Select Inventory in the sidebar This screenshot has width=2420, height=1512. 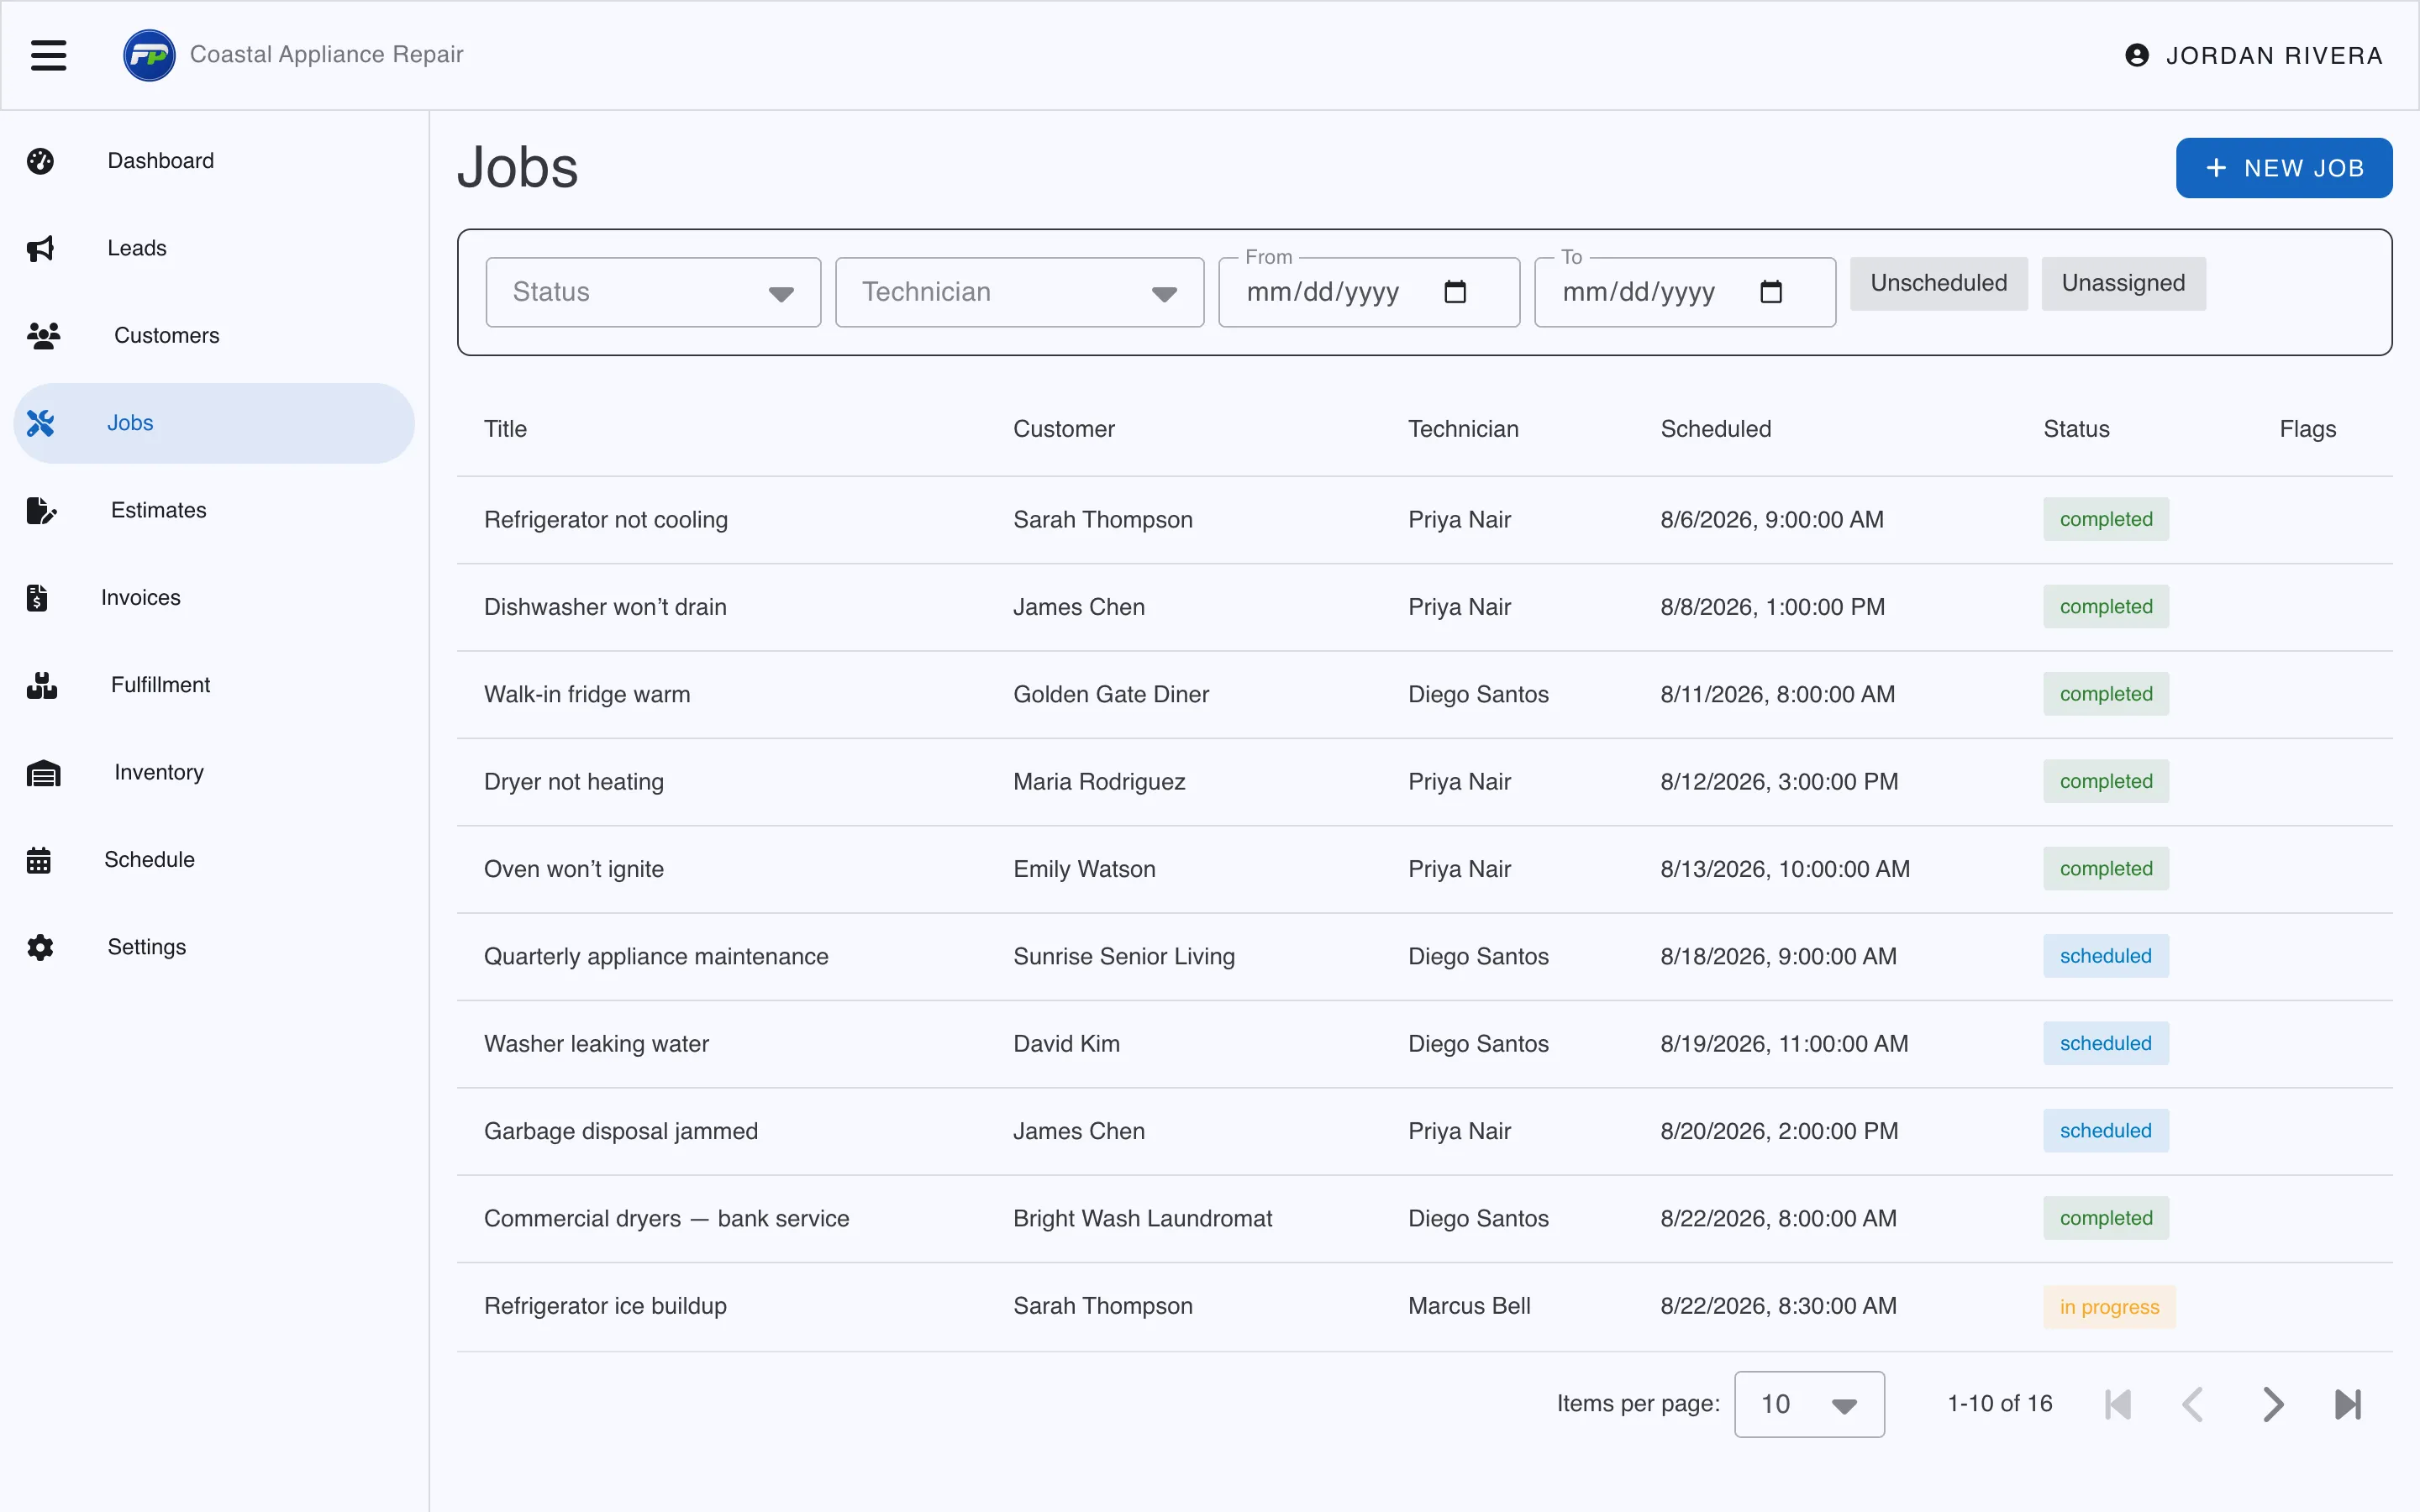[x=214, y=772]
